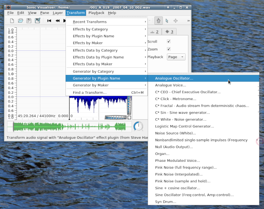Image resolution: width=264 pixels, height=209 pixels.
Task: Toggle the Scroll checkbox
Action: tap(169, 41)
